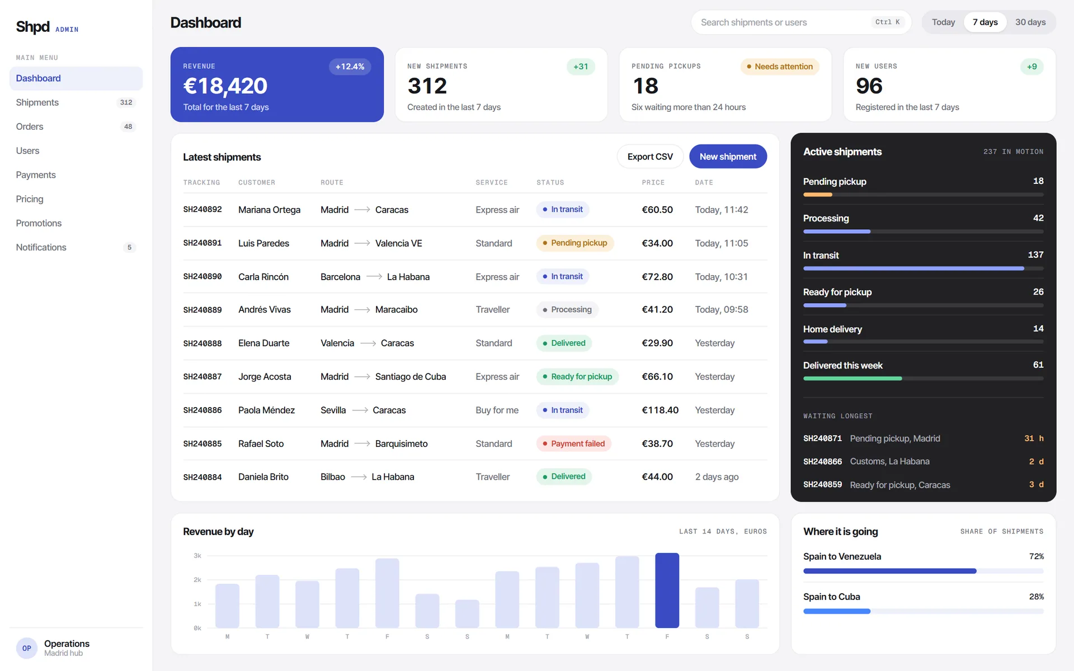
Task: Click the In transit progress bar
Action: tap(923, 268)
